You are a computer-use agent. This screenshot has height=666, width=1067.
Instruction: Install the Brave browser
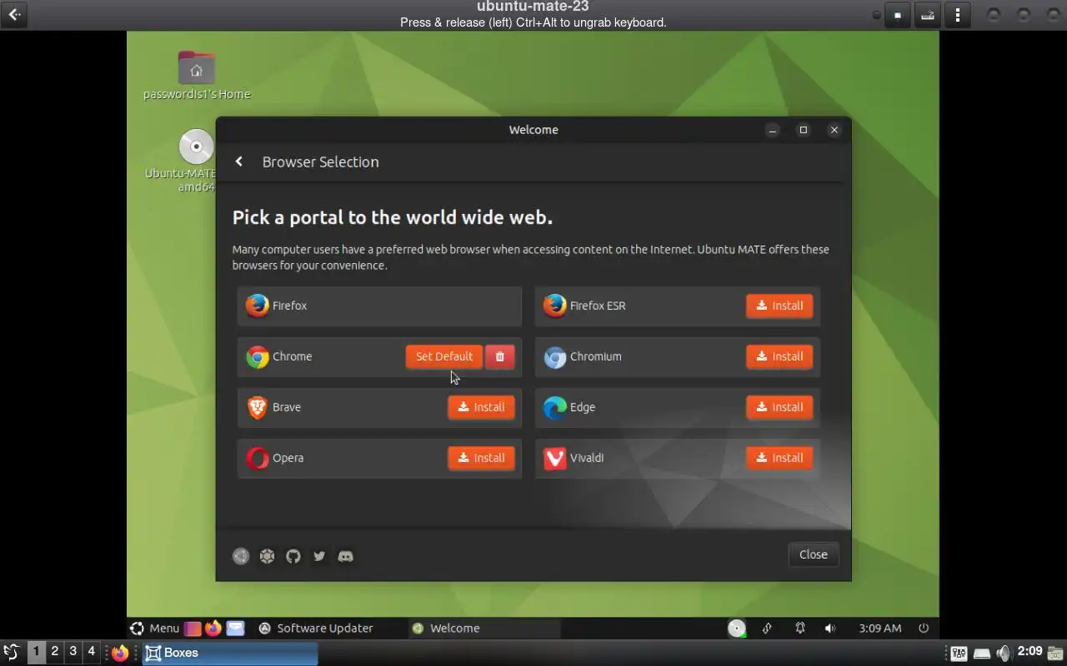481,407
